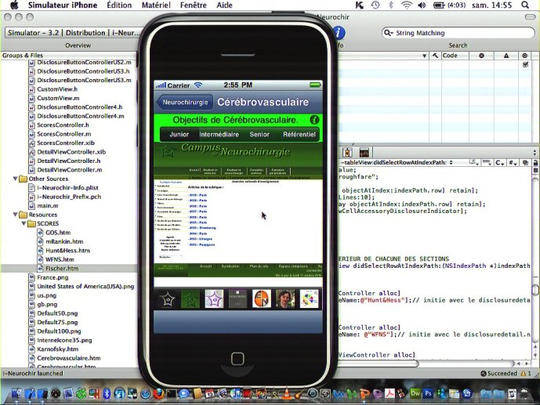Click the Time Machine menu bar icon
The width and height of the screenshot is (540, 405).
pyautogui.click(x=375, y=5)
